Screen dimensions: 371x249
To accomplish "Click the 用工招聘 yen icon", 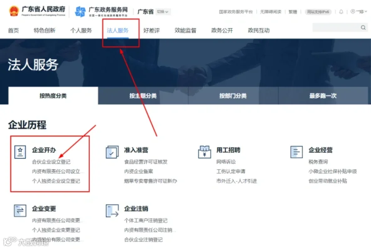I will [x=205, y=152].
